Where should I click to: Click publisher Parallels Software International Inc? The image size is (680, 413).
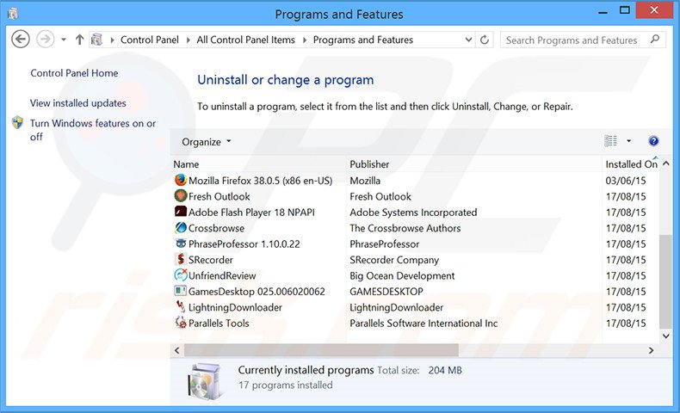pos(423,324)
